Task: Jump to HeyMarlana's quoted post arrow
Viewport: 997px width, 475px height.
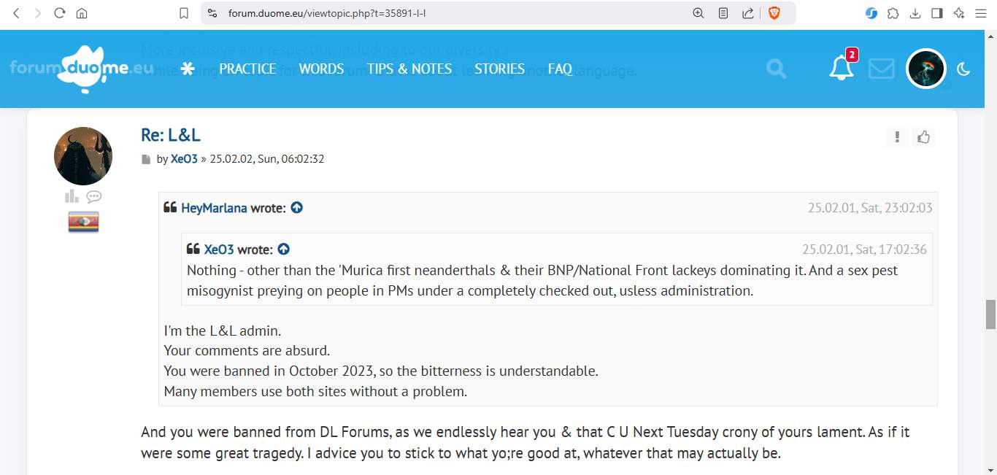Action: tap(296, 208)
